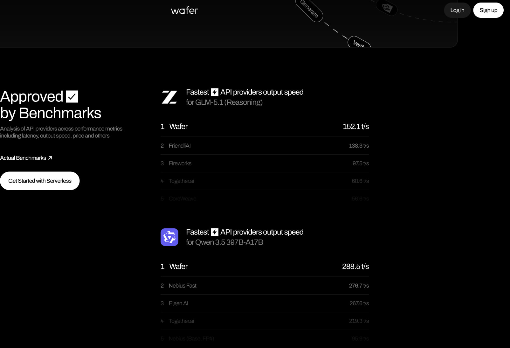Click the checkmark box beside Approved
Viewport: 510px width, 348px height.
pyautogui.click(x=72, y=97)
